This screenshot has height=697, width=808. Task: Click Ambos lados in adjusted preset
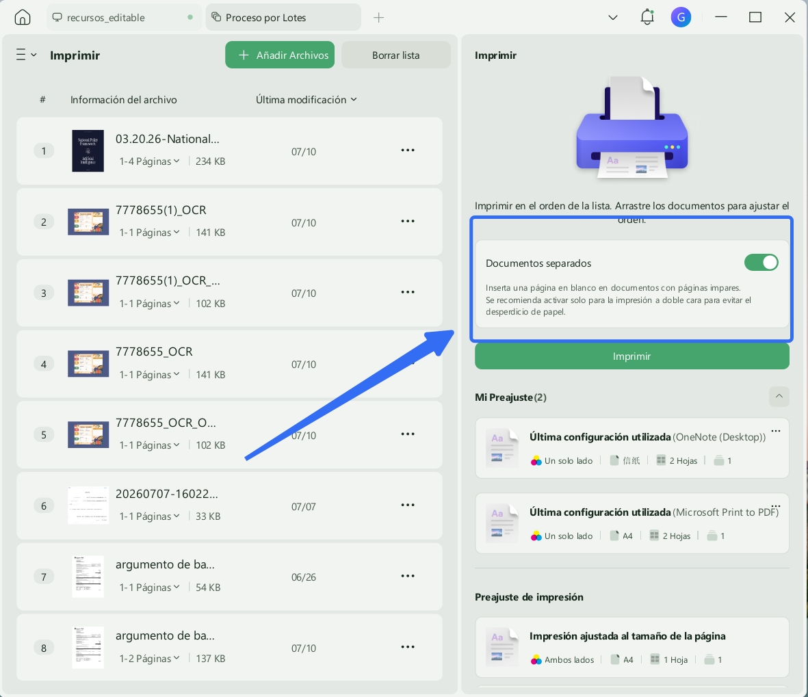[x=569, y=659]
